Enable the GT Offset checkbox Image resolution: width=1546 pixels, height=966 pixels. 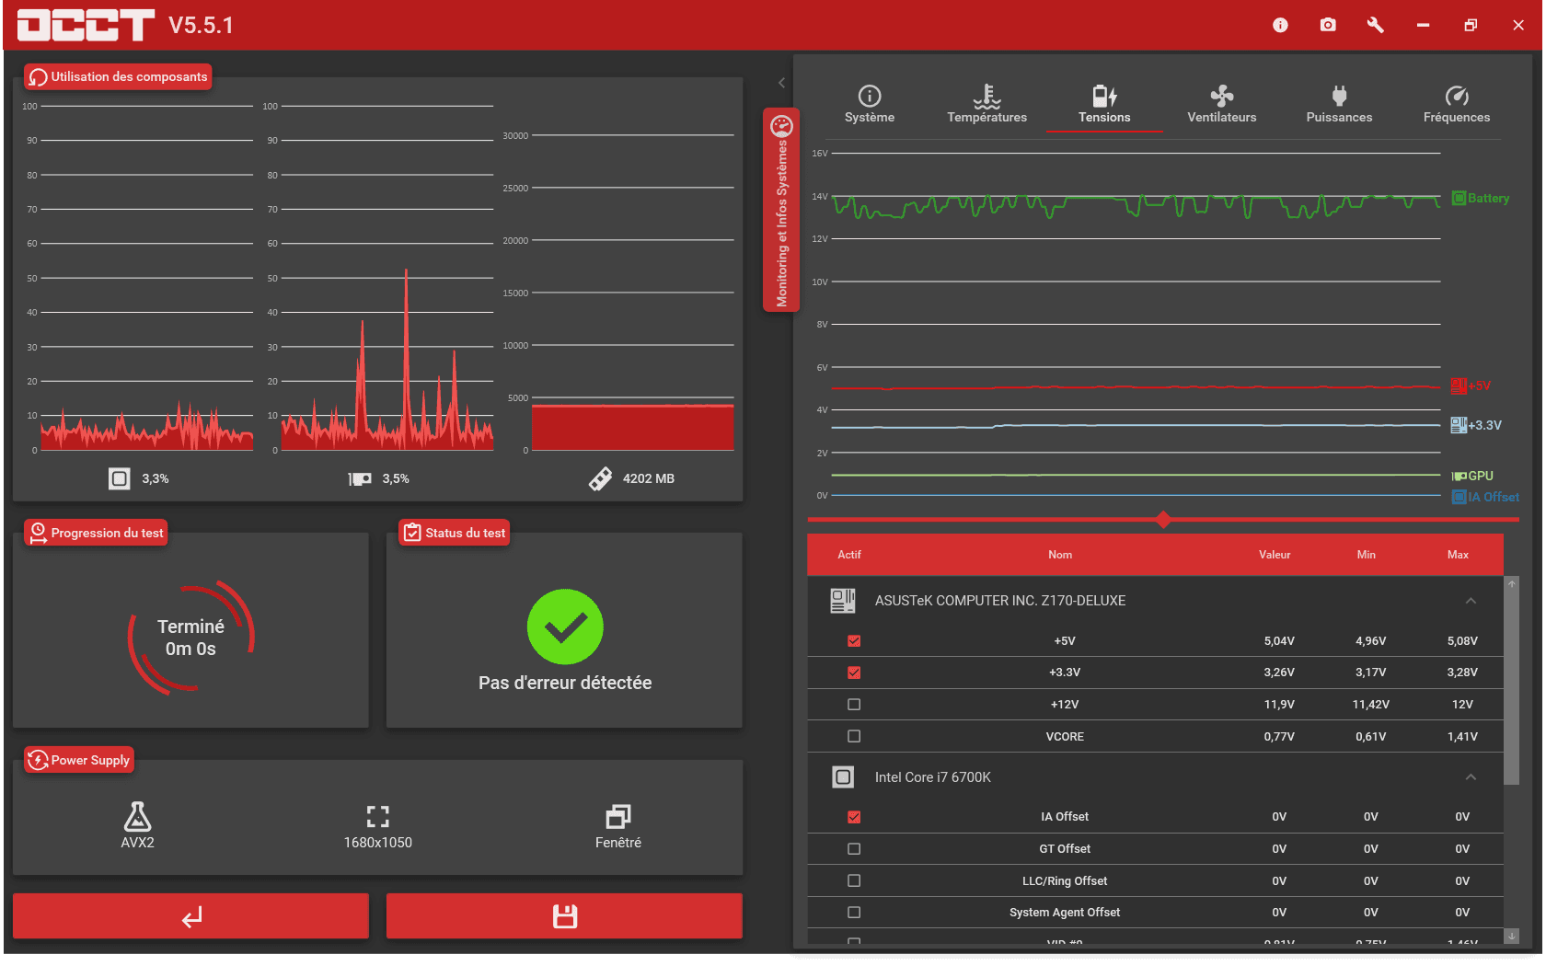pos(854,849)
